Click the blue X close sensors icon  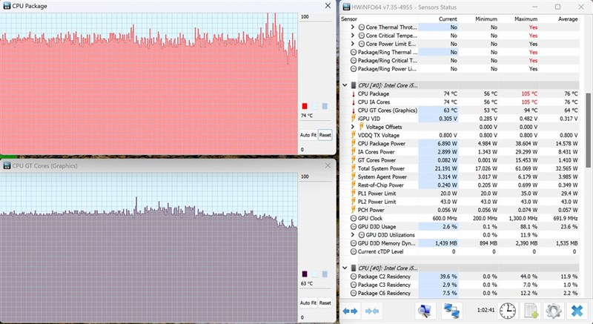(x=577, y=311)
